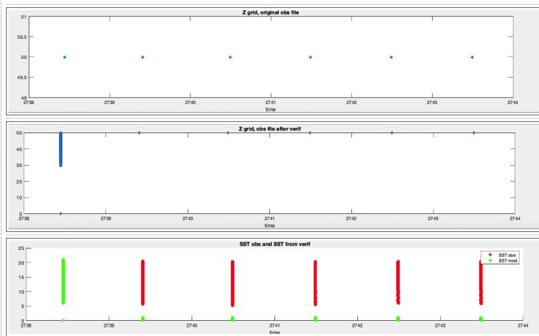The height and width of the screenshot is (336, 539).
Task: Click the green SST mod legend marker
Action: tap(490, 260)
